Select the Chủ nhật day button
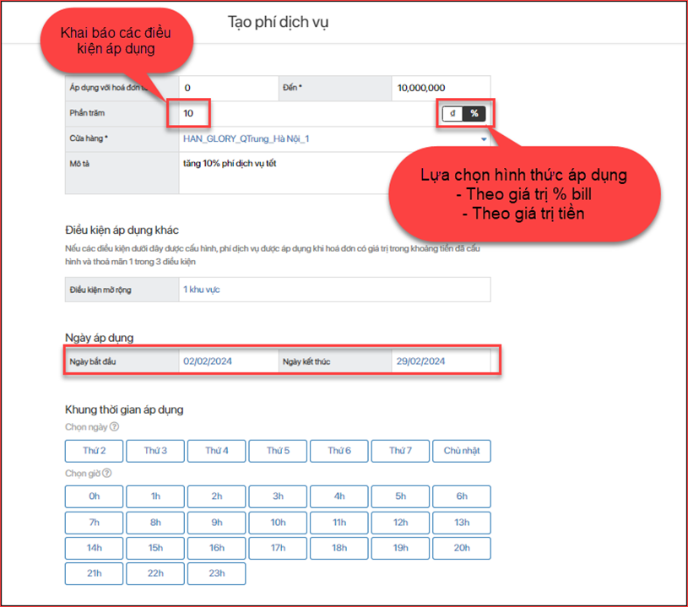Image resolution: width=688 pixels, height=607 pixels. tap(461, 451)
